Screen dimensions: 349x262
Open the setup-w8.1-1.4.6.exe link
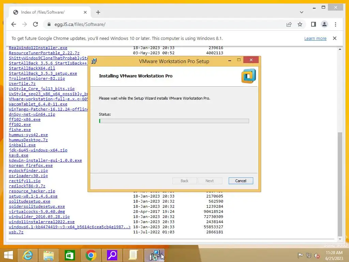point(33,196)
